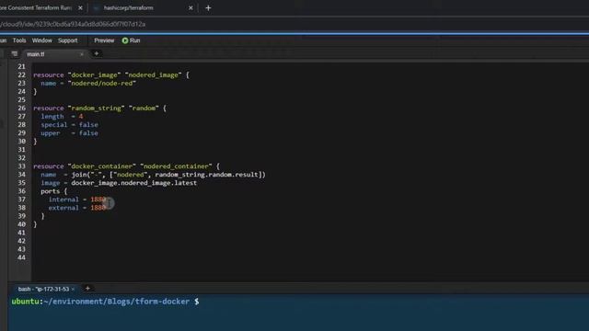Open the Support menu
Viewport: 589px width, 331px height.
pyautogui.click(x=67, y=40)
